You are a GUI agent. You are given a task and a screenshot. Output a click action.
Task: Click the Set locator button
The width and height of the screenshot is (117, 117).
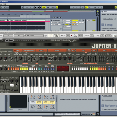[55, 17]
